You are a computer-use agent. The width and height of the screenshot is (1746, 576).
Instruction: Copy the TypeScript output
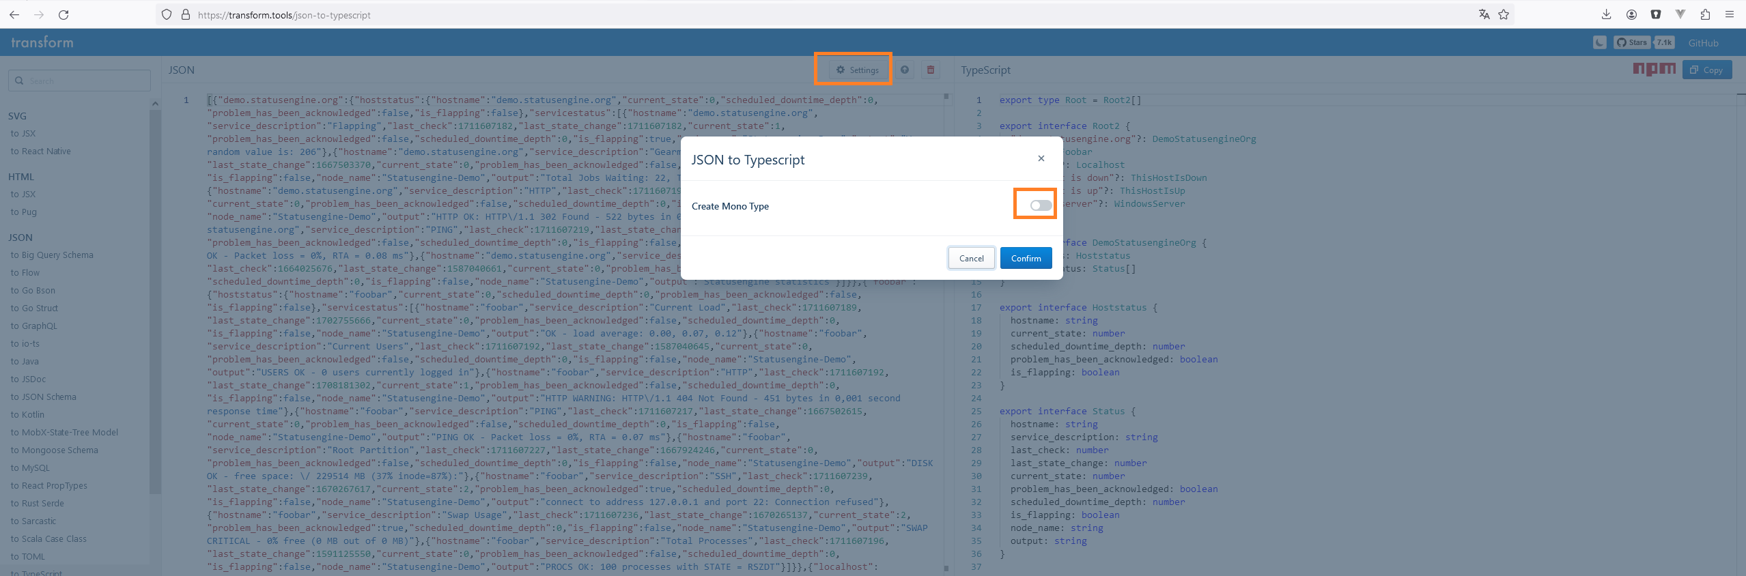coord(1706,70)
